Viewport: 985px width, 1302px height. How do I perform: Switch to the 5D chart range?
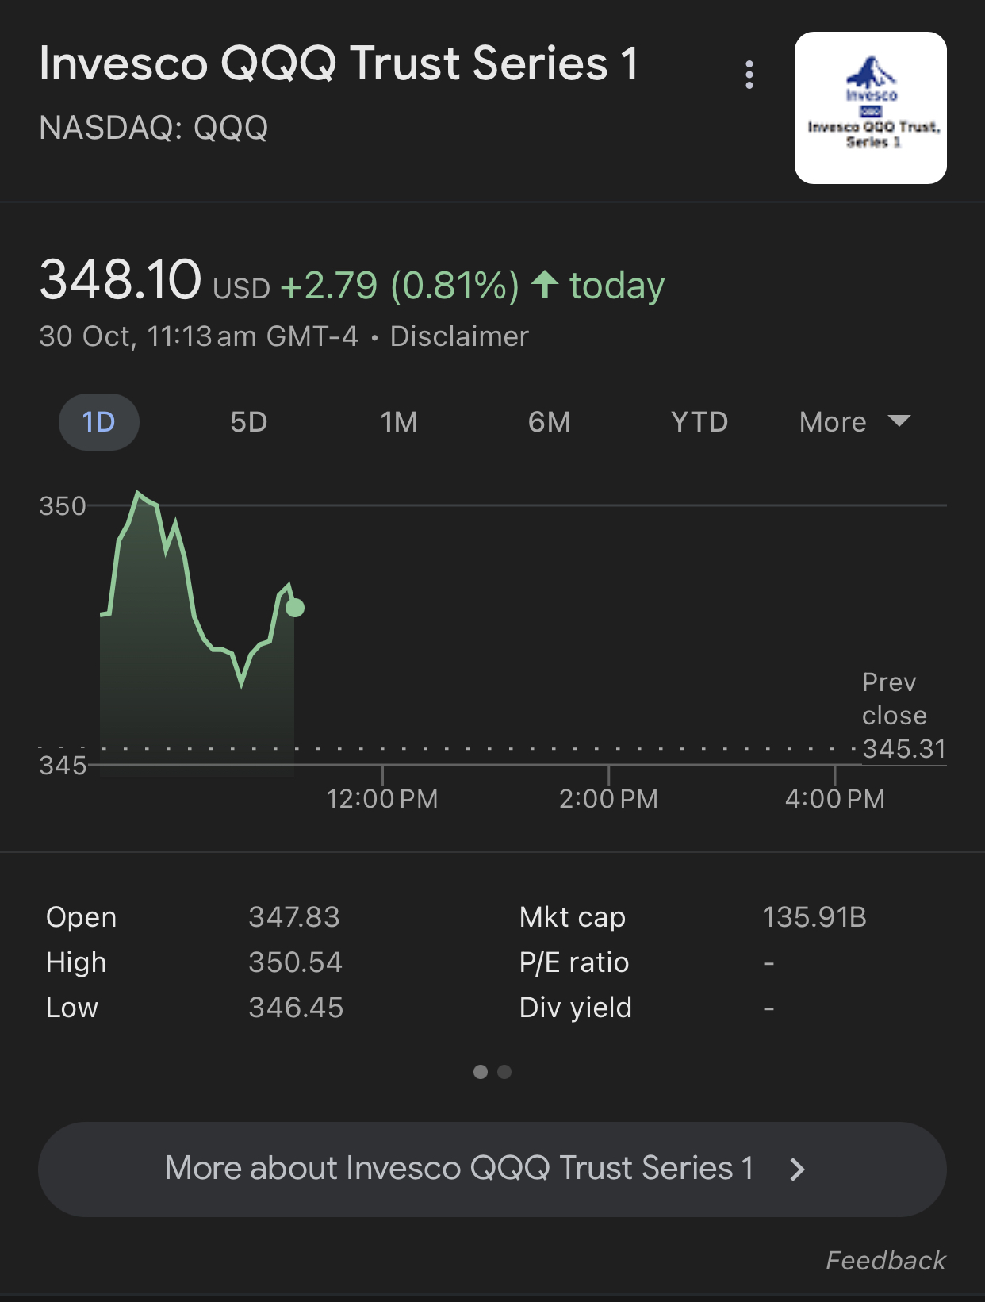[249, 422]
